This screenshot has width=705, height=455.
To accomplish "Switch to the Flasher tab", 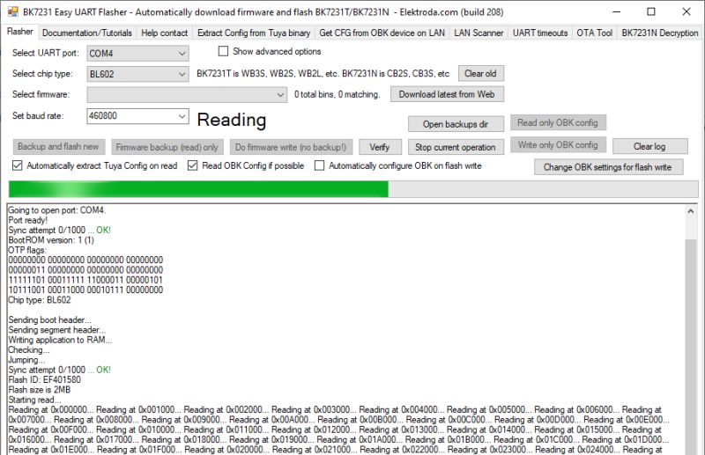I will (20, 32).
